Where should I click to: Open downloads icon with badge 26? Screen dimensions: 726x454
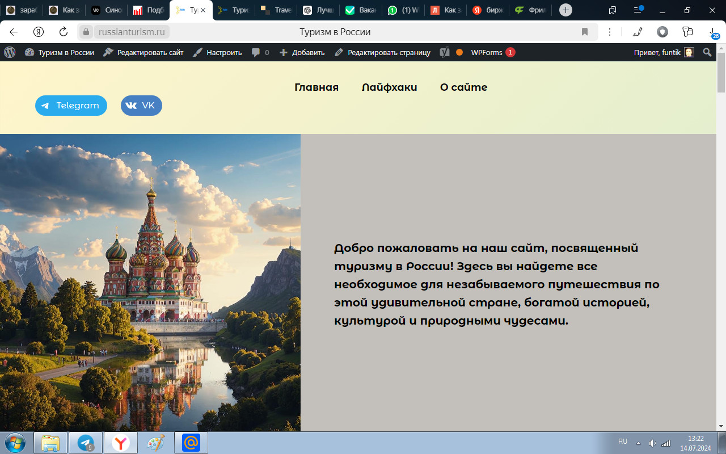point(714,32)
